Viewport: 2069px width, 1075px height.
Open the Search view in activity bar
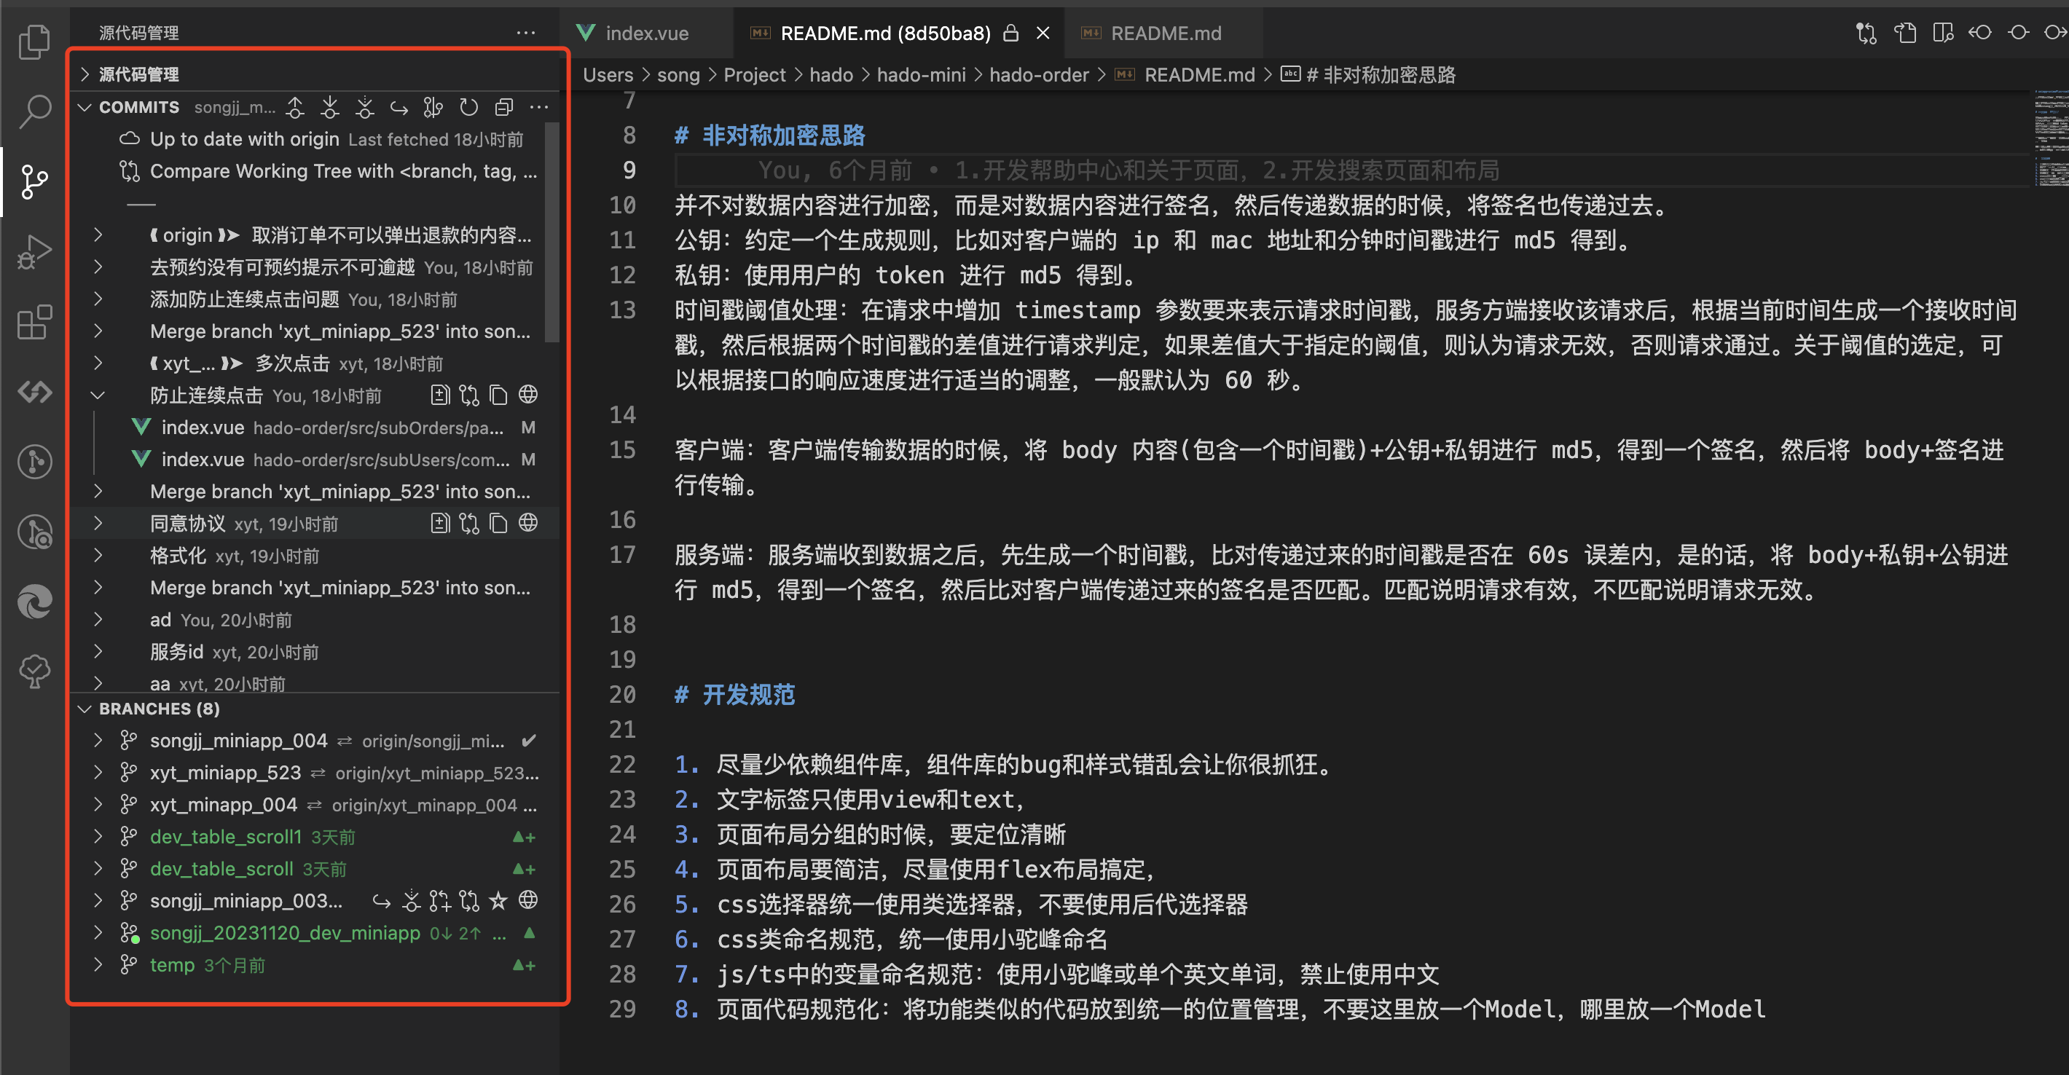[34, 111]
